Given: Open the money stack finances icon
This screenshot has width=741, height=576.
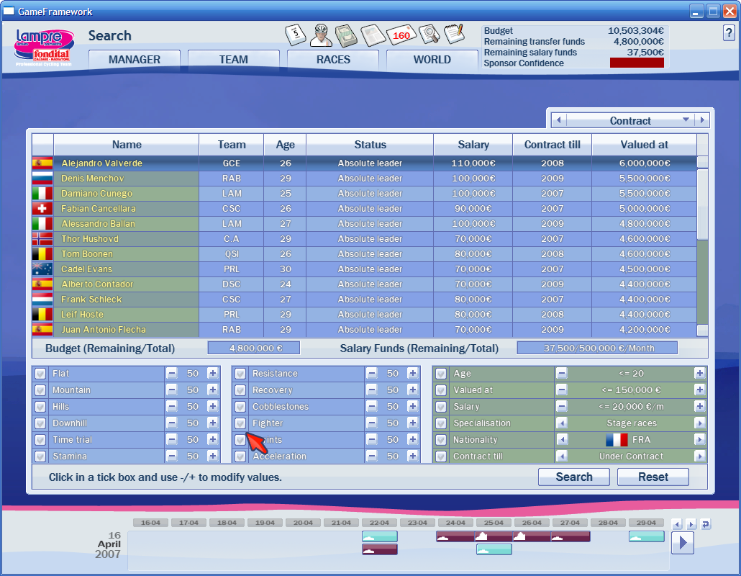Looking at the screenshot, I should click(x=346, y=35).
